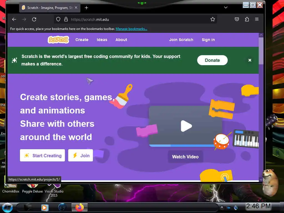Open the Peggle Deluxe desktop shortcut
This screenshot has height=213, width=284.
coord(32,189)
